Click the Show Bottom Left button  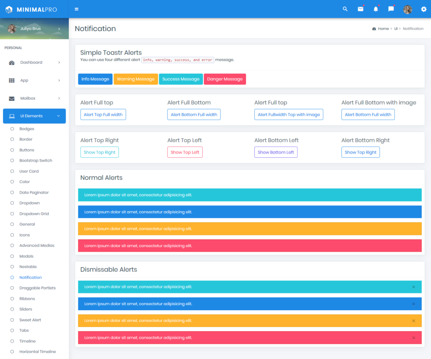point(276,152)
